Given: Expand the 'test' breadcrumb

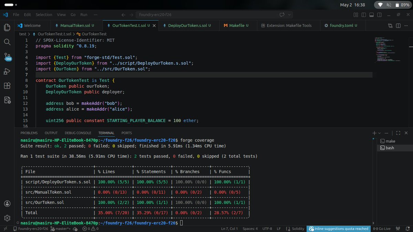Looking at the screenshot, I should pos(23,34).
